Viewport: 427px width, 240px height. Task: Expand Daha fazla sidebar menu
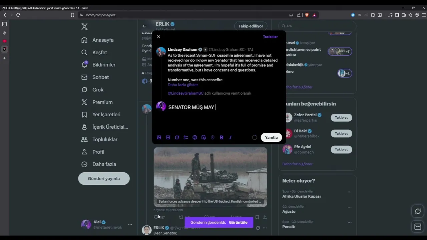point(99,164)
